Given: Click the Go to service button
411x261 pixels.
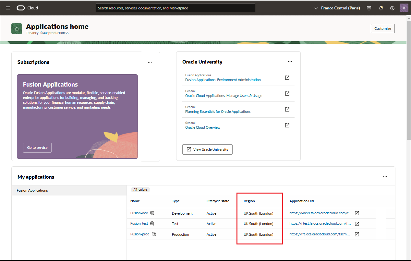Looking at the screenshot, I should [37, 148].
